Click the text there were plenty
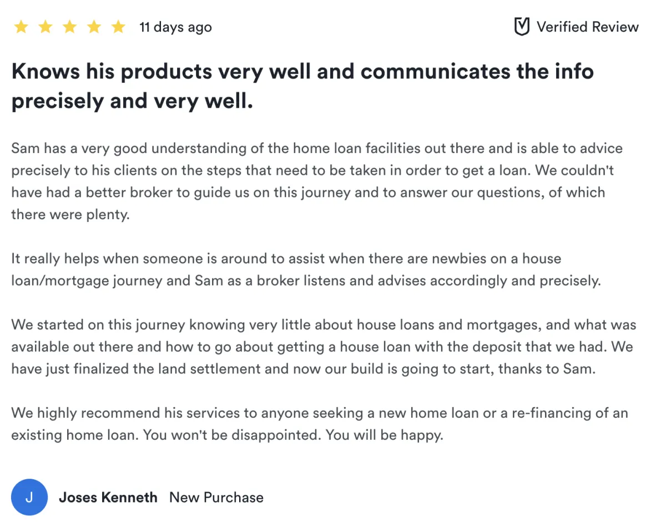Viewport: 666px width, 522px height. (x=70, y=214)
